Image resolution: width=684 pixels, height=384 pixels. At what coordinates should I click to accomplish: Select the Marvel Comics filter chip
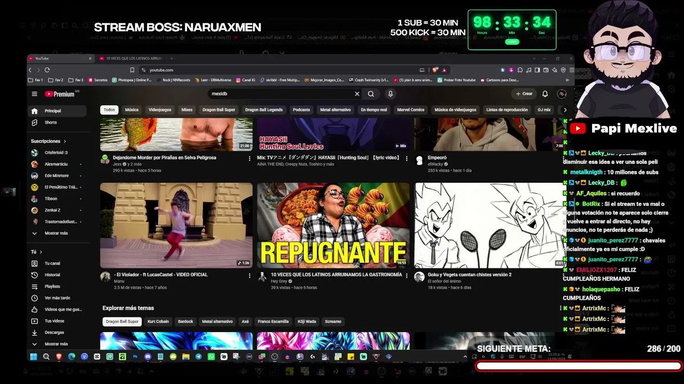(411, 110)
